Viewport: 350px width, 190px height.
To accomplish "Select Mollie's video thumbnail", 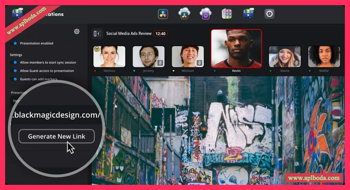I will 324,57.
